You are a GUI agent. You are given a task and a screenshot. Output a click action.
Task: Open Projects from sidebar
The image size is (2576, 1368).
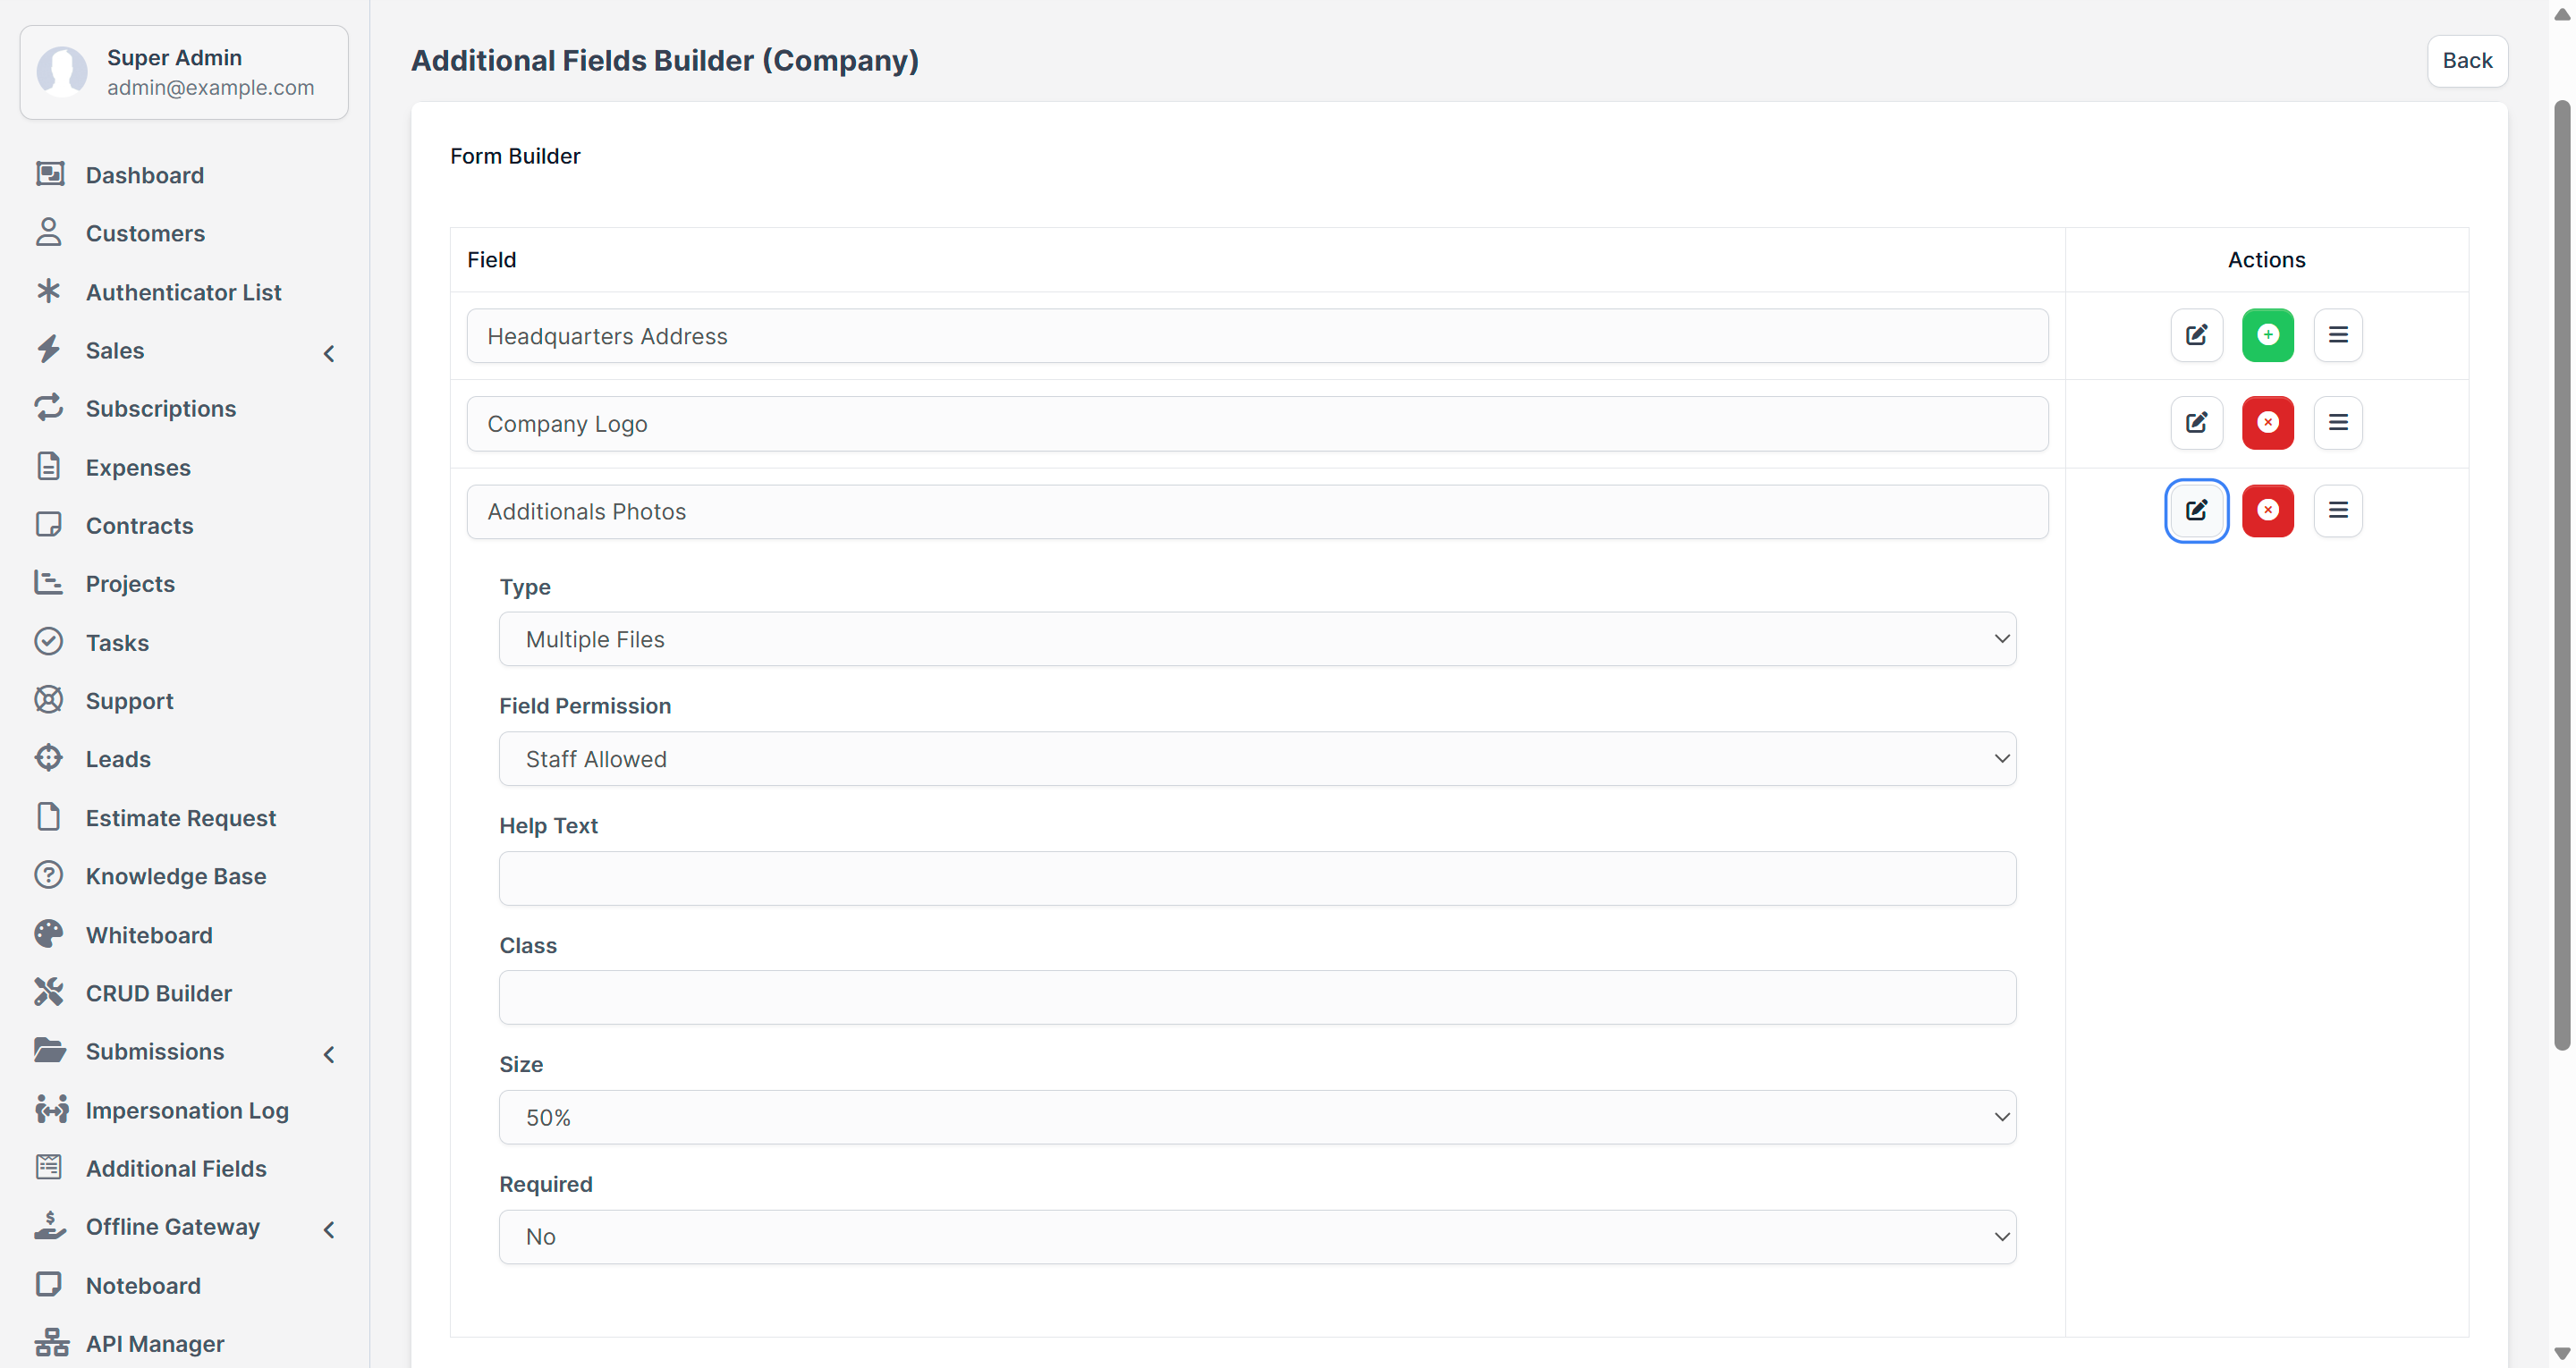pos(130,583)
